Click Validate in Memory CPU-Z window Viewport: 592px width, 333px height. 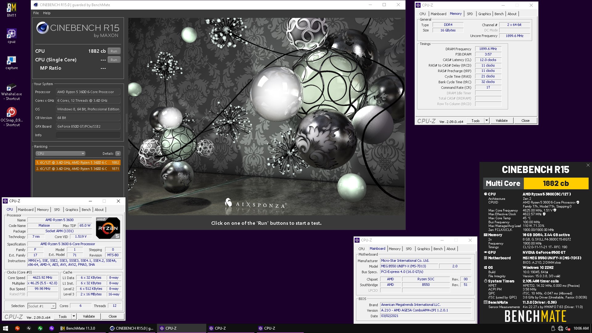pyautogui.click(x=502, y=121)
